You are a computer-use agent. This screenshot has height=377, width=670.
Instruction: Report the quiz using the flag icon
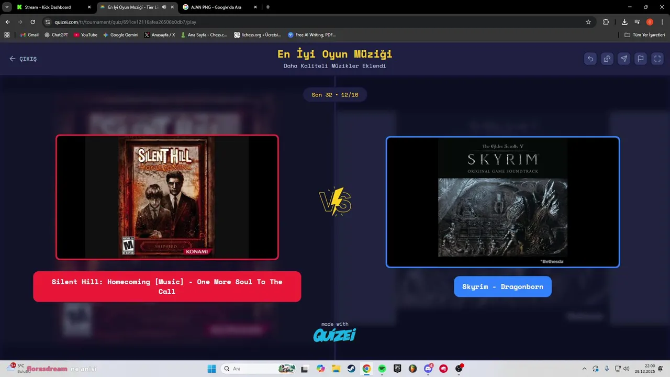click(641, 59)
